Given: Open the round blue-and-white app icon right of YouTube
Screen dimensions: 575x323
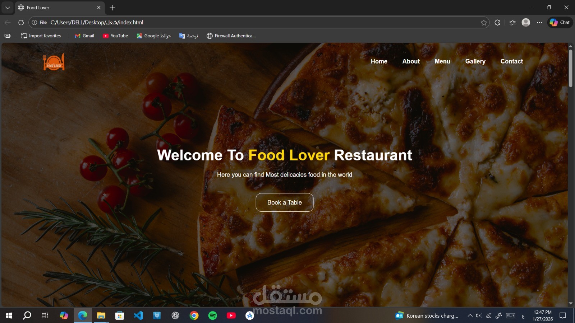Looking at the screenshot, I should click(x=250, y=315).
